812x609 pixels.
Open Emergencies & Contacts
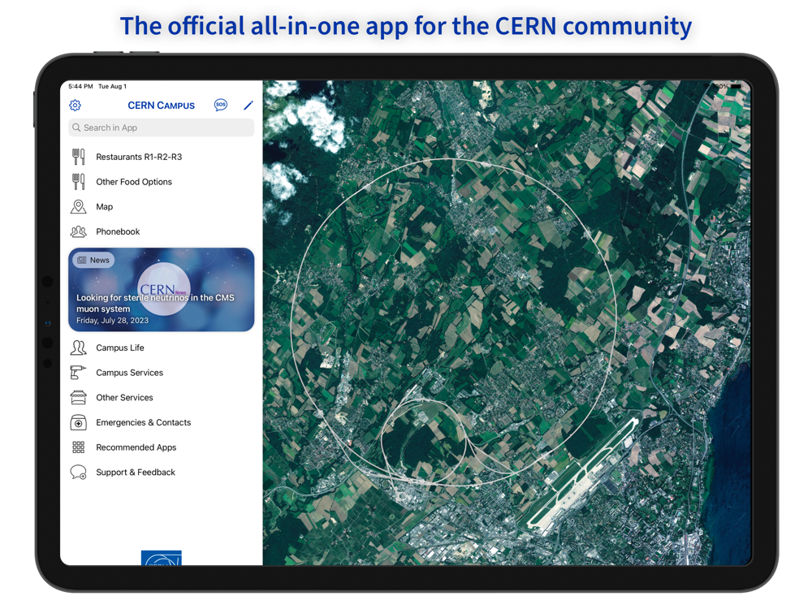tap(161, 422)
